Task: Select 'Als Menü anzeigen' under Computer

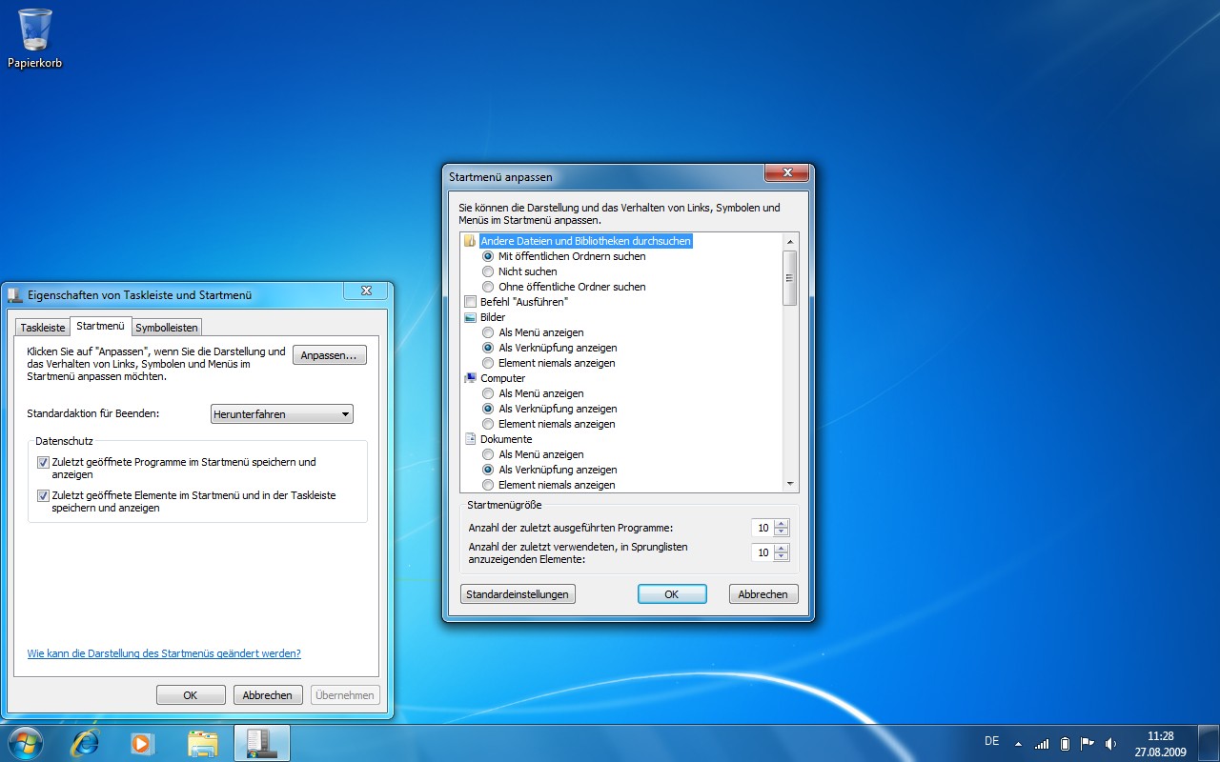Action: (x=487, y=393)
